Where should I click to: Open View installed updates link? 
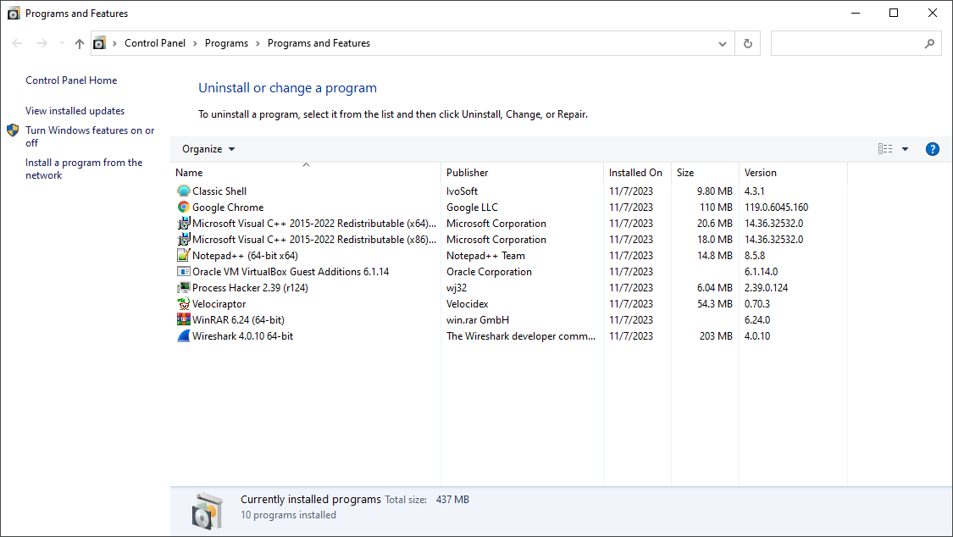[75, 111]
